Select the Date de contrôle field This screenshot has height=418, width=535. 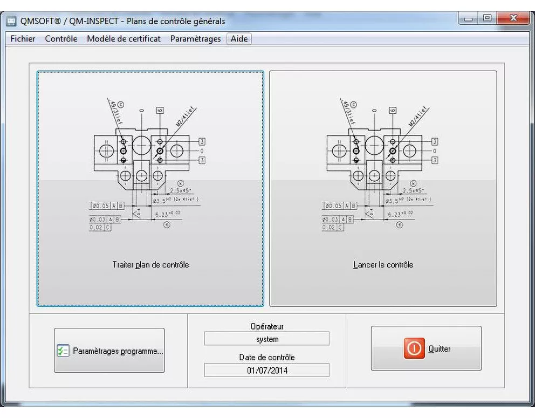coord(266,370)
